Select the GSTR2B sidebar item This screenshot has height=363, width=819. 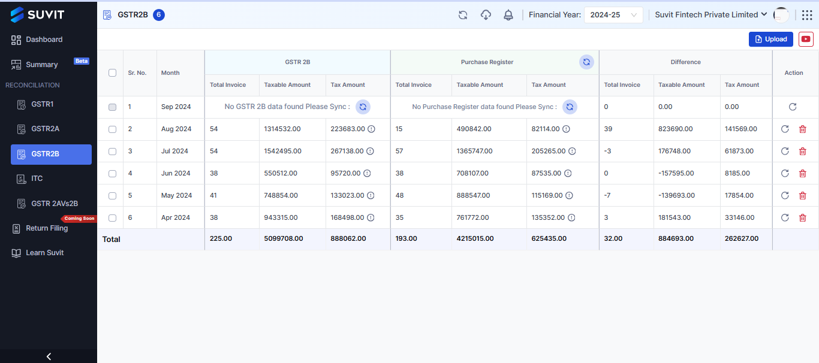(51, 154)
